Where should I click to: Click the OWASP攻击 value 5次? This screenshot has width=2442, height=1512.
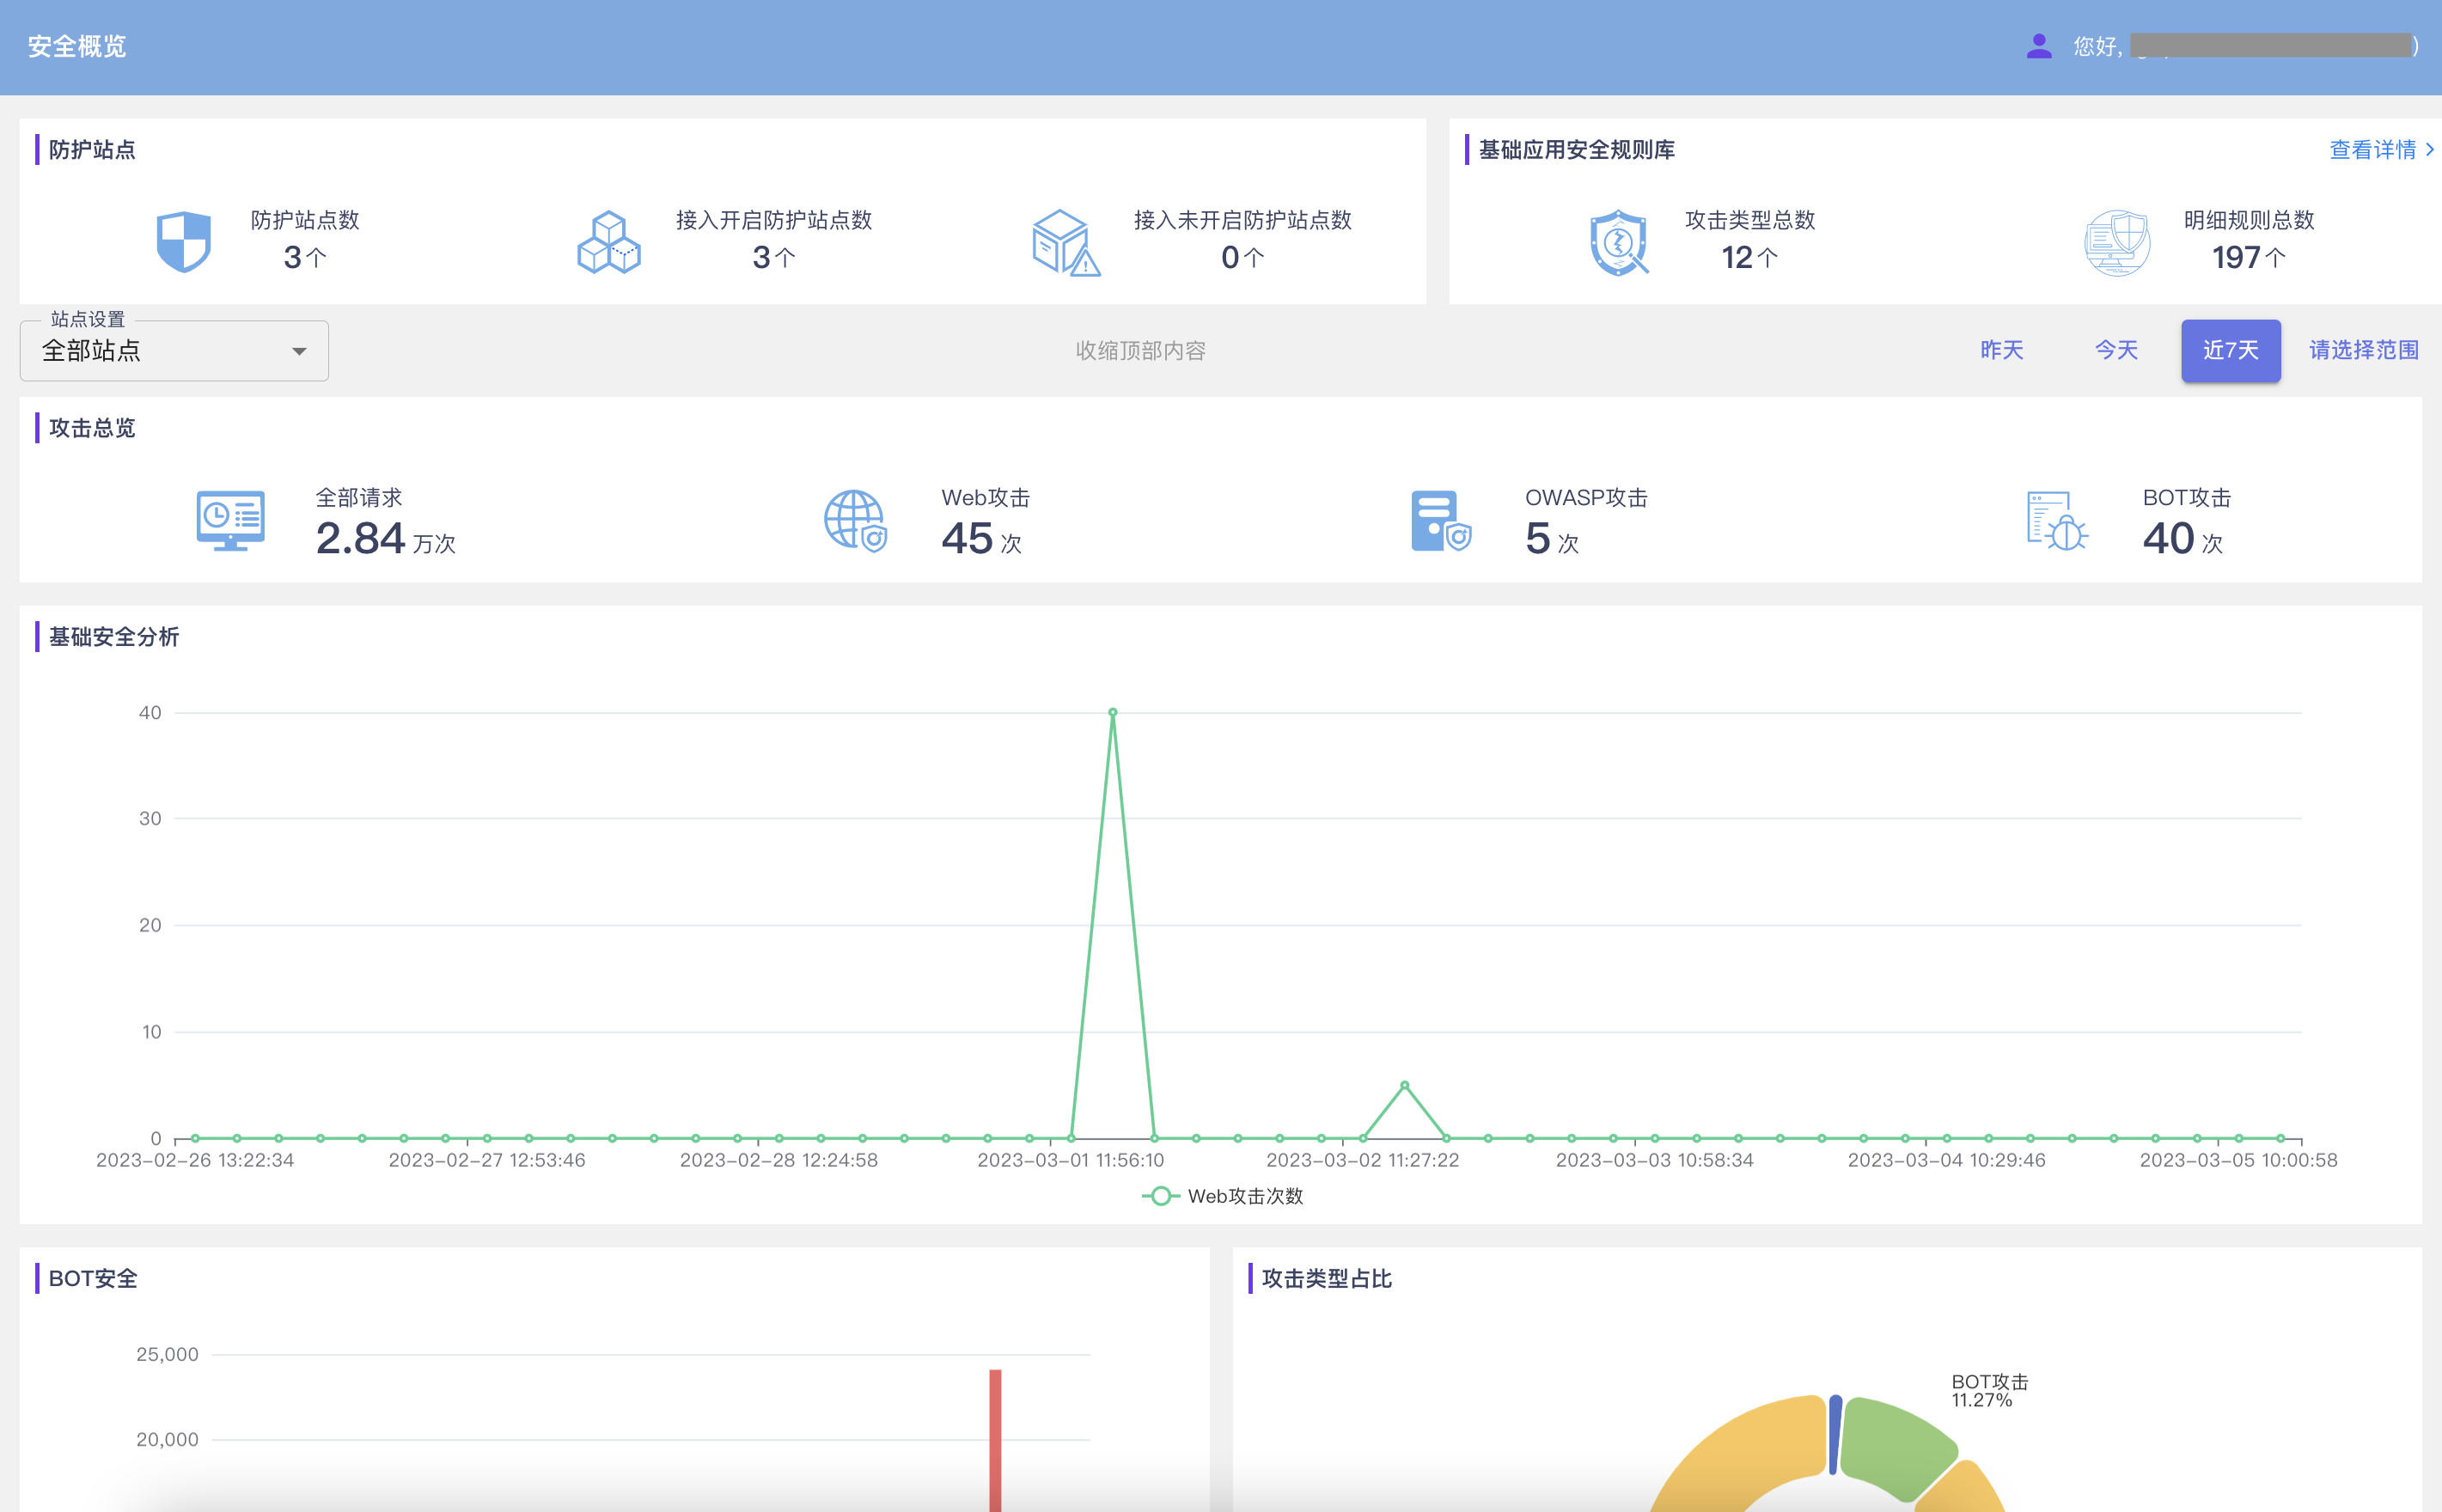[1552, 538]
